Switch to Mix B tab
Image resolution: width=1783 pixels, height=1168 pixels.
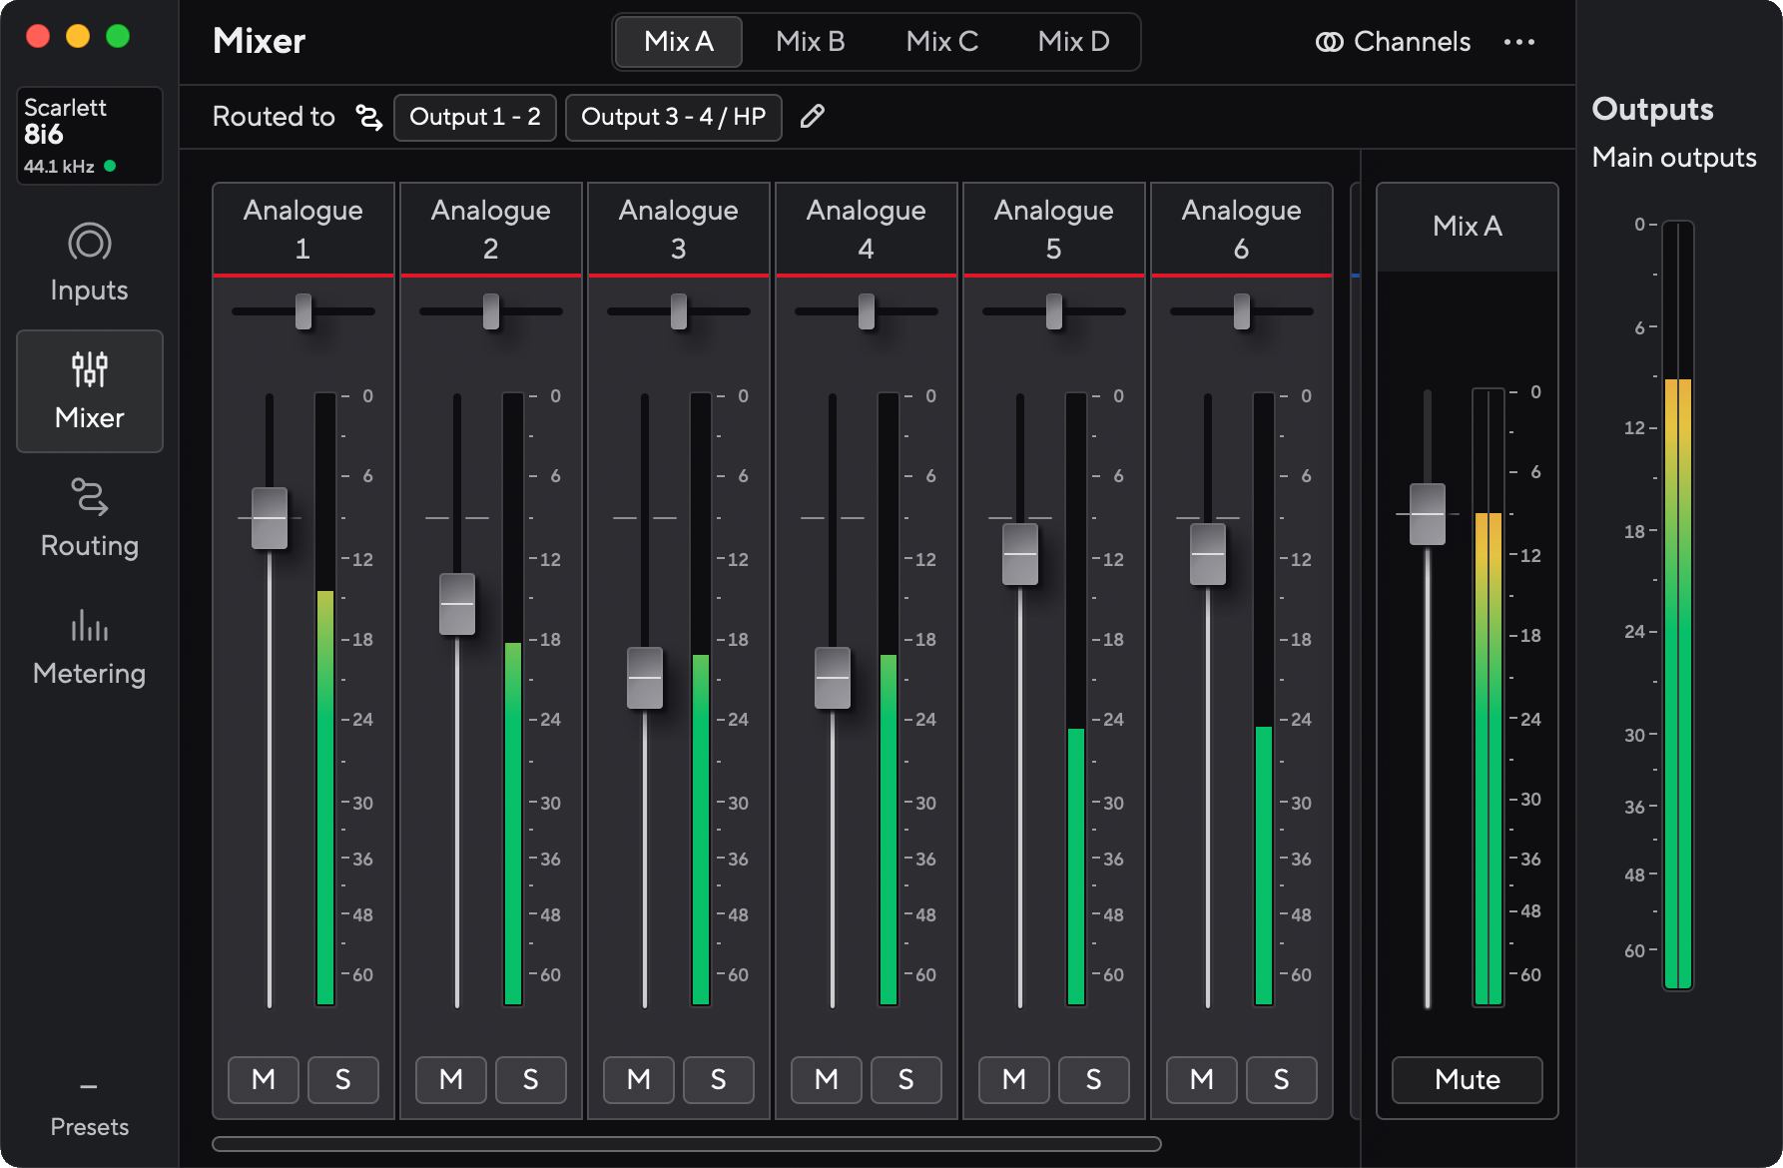[811, 42]
